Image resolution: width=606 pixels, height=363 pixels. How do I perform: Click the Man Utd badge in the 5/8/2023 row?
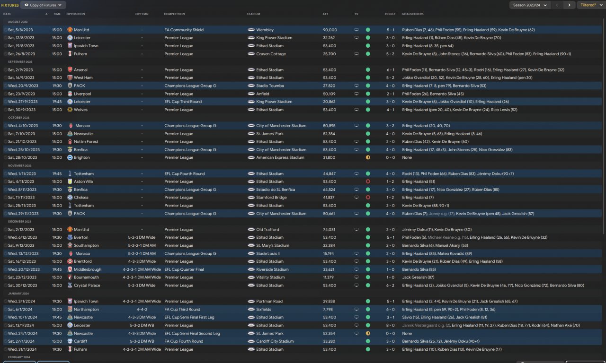(70, 30)
